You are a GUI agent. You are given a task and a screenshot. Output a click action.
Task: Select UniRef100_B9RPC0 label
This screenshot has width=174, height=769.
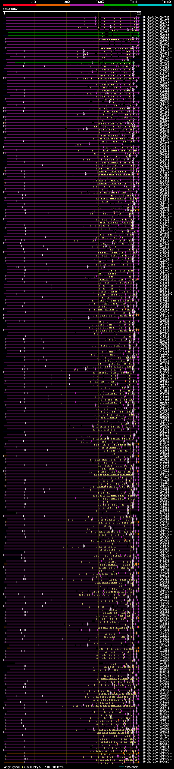(156, 123)
